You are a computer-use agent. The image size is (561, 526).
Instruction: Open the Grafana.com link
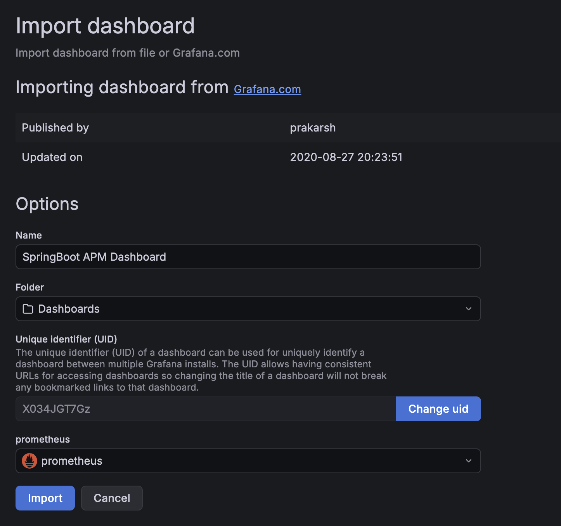pos(267,89)
